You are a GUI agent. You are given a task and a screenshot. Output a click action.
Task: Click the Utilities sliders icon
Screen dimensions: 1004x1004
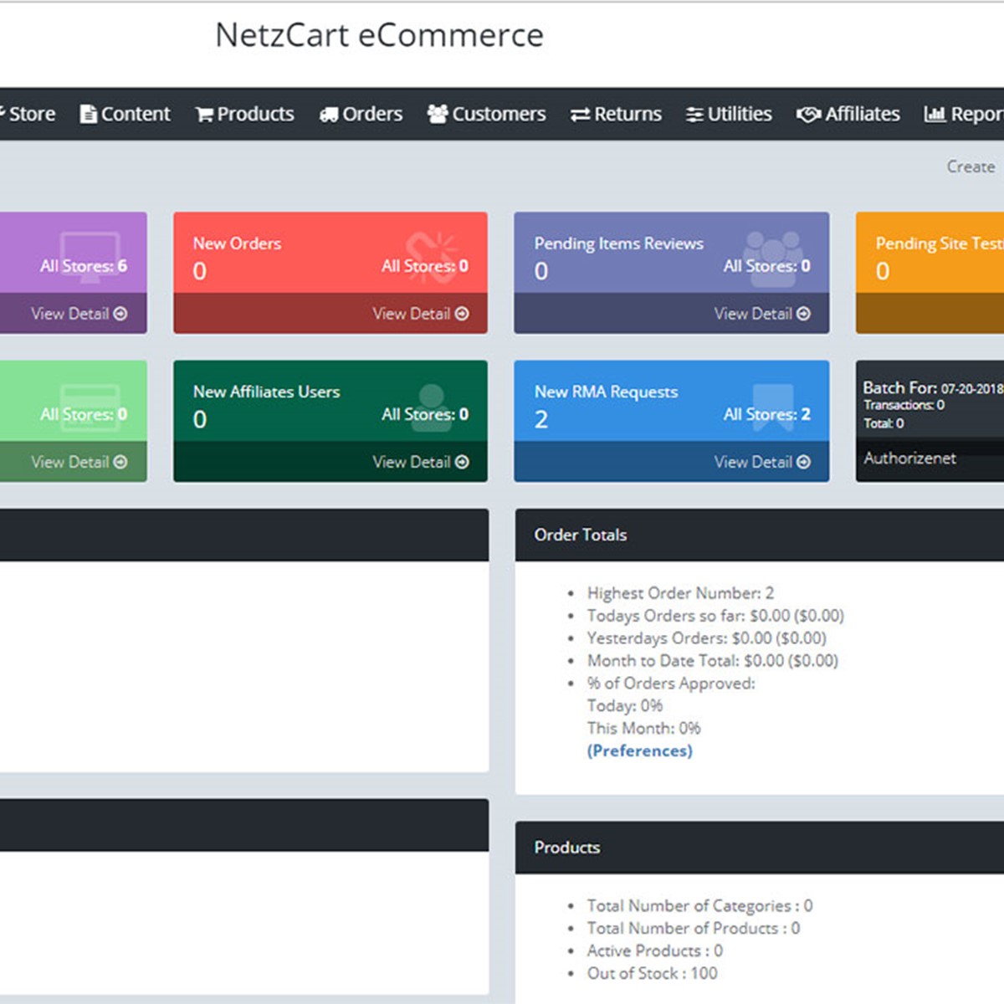694,115
